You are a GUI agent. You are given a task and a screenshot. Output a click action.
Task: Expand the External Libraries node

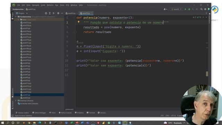[16, 101]
